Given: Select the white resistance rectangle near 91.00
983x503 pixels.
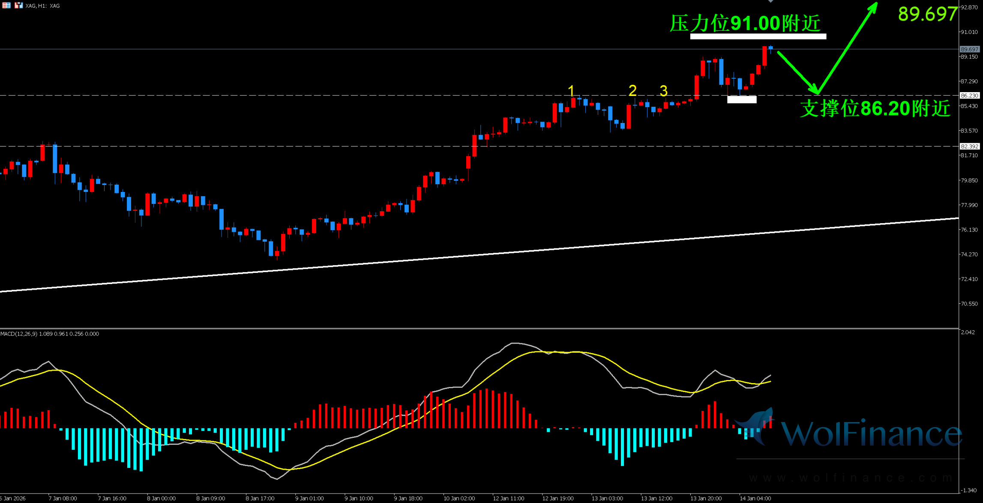Looking at the screenshot, I should [758, 36].
